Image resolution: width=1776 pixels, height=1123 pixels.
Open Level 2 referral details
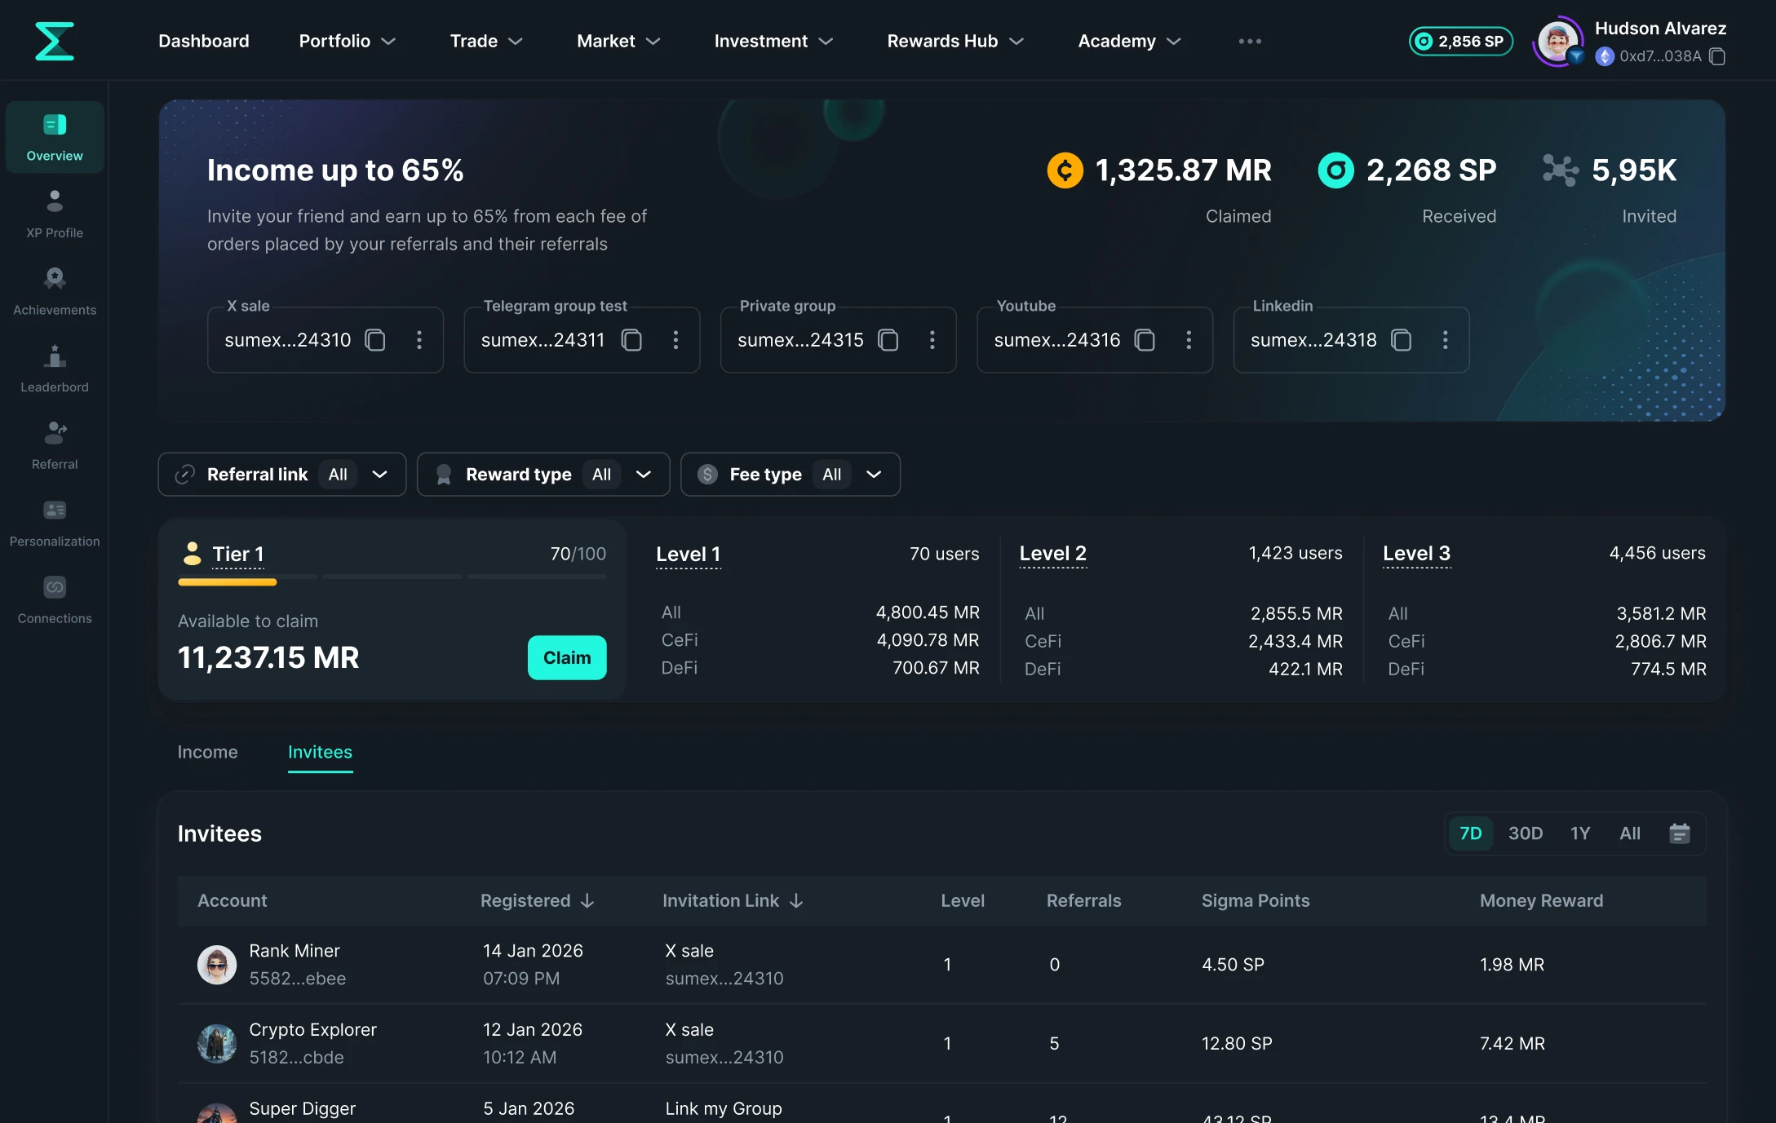(1052, 554)
